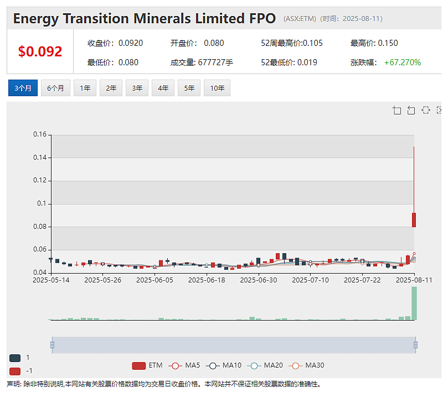Activate the area zoom tool icon
Screen dimensions: 448x393
pyautogui.click(x=396, y=110)
